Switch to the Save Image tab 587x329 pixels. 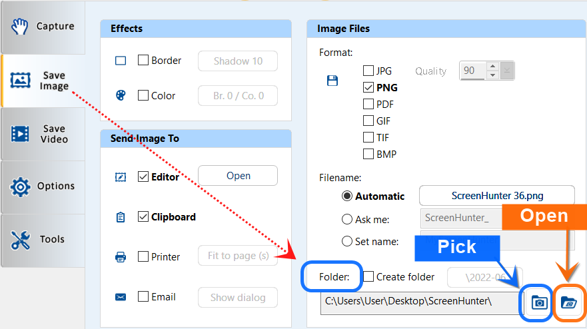click(43, 81)
